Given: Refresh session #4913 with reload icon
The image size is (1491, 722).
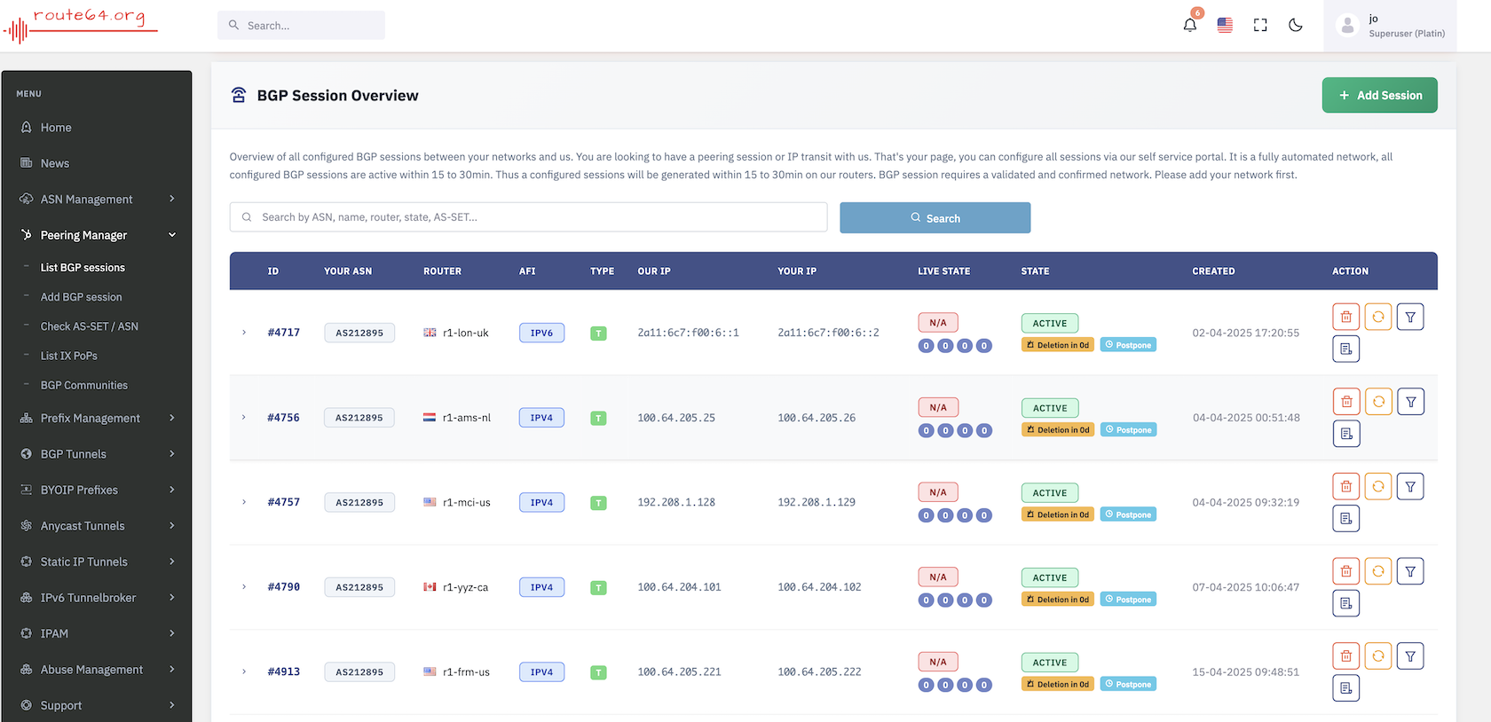Looking at the screenshot, I should tap(1378, 656).
